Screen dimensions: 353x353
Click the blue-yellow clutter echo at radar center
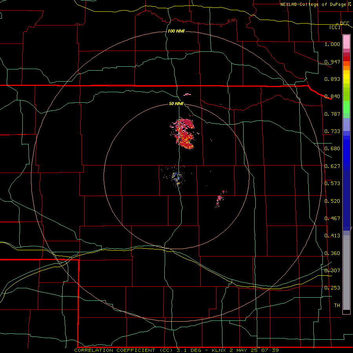[177, 177]
